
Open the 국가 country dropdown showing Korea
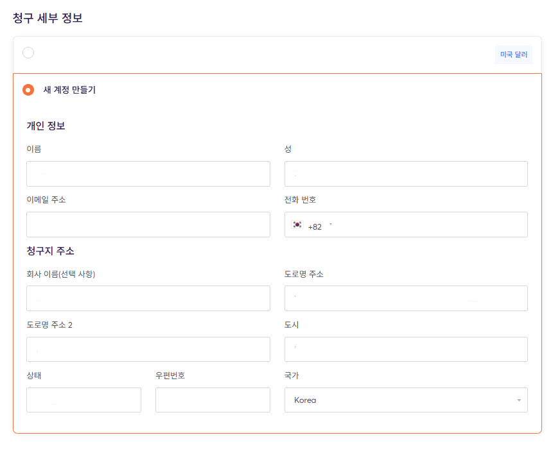pos(405,400)
